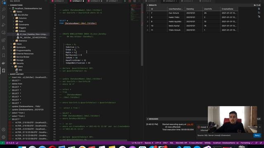Switch to the Untitled-4 editor tab
This screenshot has height=148, width=264.
(95, 1)
